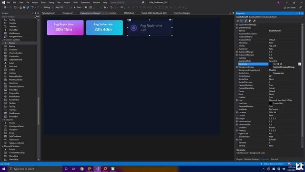Click the Search Toolbox input field
Image resolution: width=305 pixels, height=172 pixels.
coord(18,17)
